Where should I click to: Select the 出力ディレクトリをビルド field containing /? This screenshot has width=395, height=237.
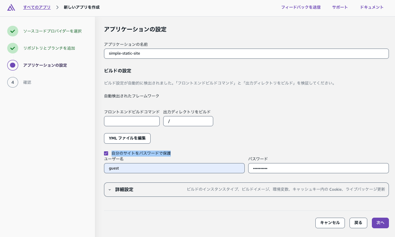coord(188,121)
